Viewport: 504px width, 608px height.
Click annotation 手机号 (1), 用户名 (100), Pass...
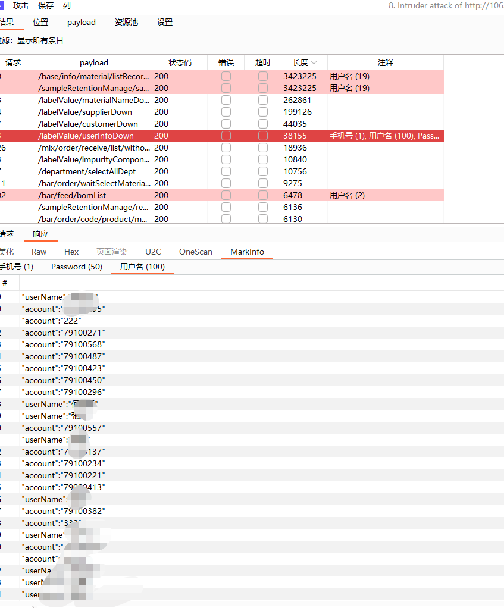[x=384, y=136]
